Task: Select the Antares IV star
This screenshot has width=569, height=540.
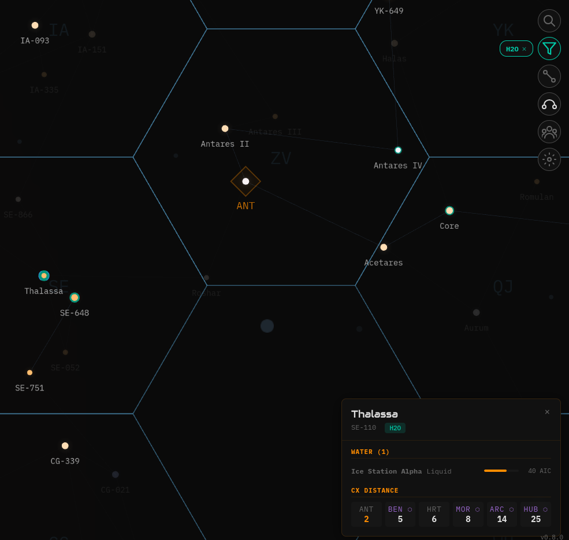Action: pyautogui.click(x=397, y=150)
